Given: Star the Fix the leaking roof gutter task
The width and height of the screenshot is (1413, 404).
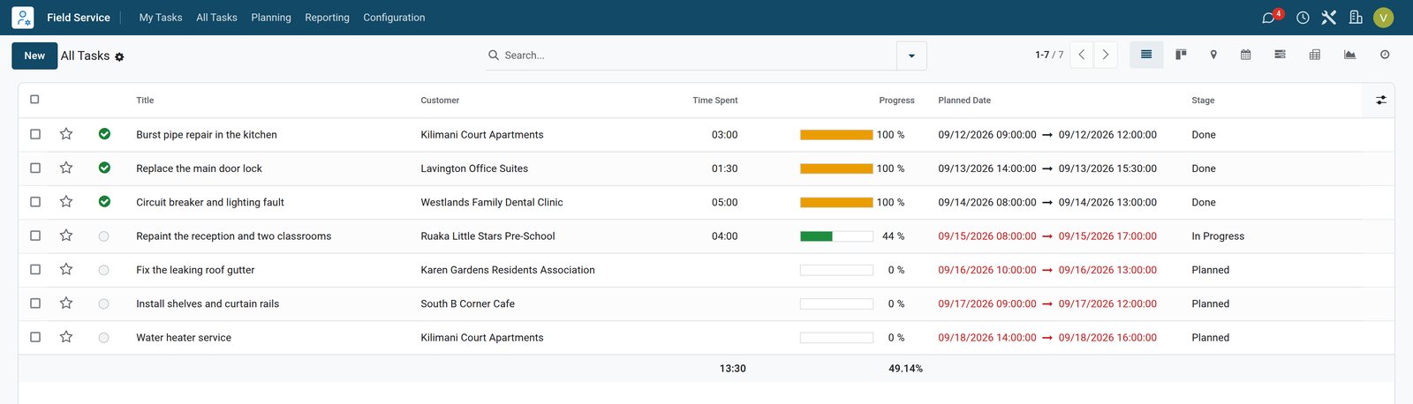Looking at the screenshot, I should tap(66, 269).
